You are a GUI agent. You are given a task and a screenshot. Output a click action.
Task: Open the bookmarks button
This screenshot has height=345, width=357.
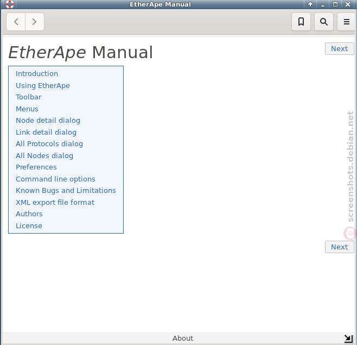(x=301, y=22)
